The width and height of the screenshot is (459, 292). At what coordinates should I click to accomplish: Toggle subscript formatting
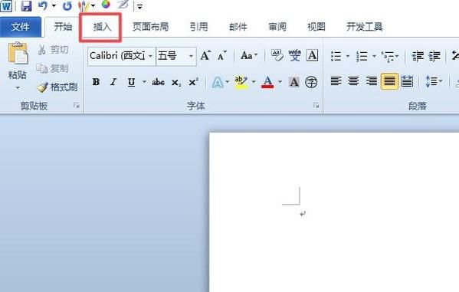176,83
